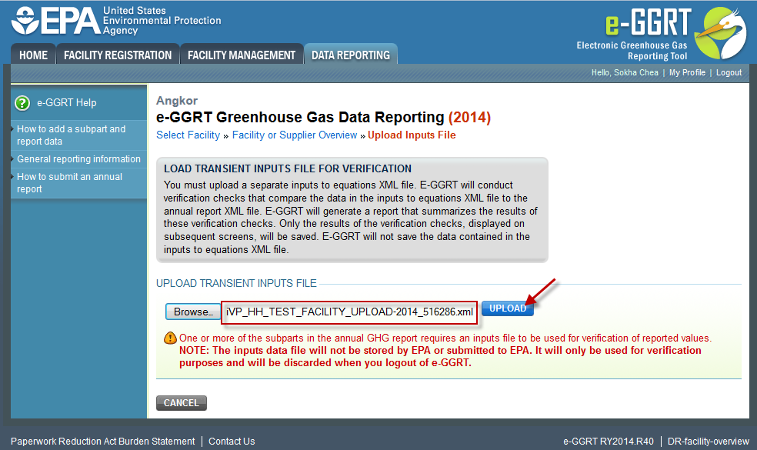Screen dimensions: 757x450
Task: Click the 'DR-facility-overview' footer text
Action: tap(709, 442)
